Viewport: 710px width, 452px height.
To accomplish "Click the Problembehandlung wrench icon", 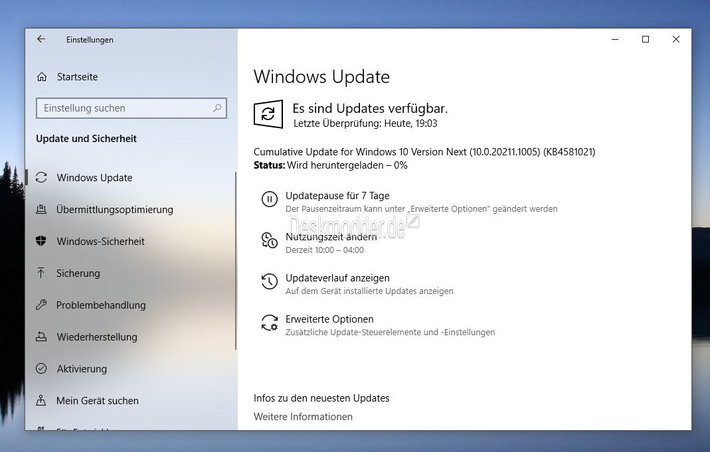I will tap(41, 305).
